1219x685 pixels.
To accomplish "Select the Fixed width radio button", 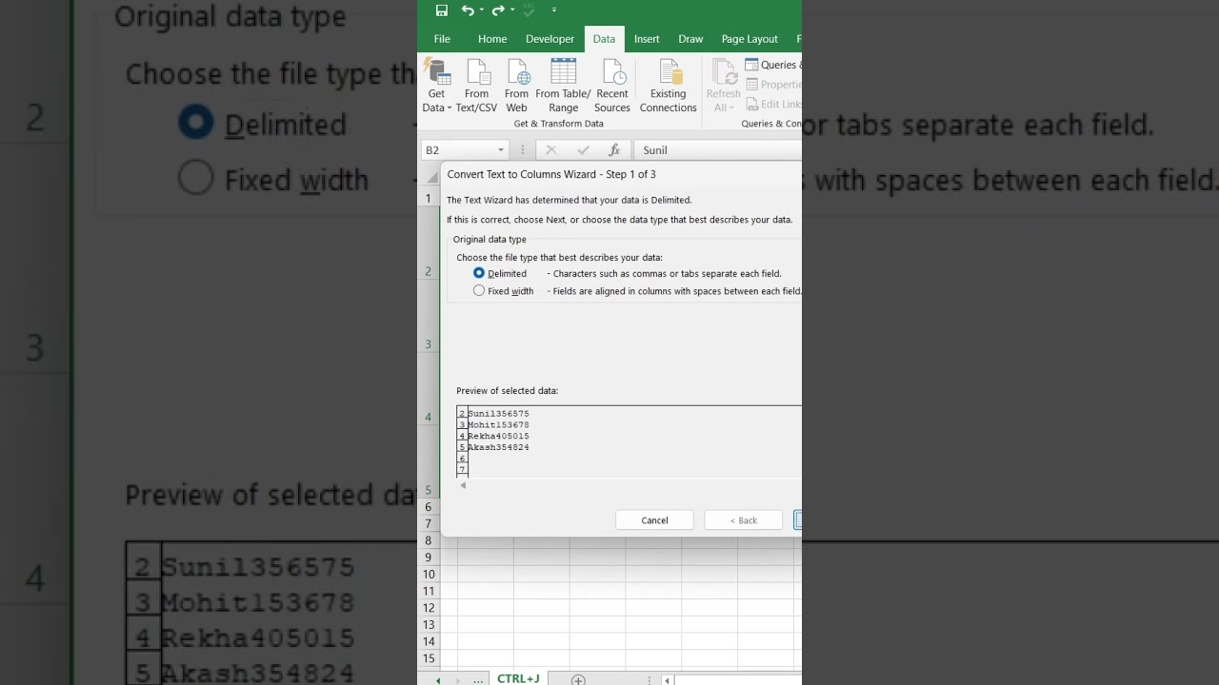I will (x=479, y=291).
